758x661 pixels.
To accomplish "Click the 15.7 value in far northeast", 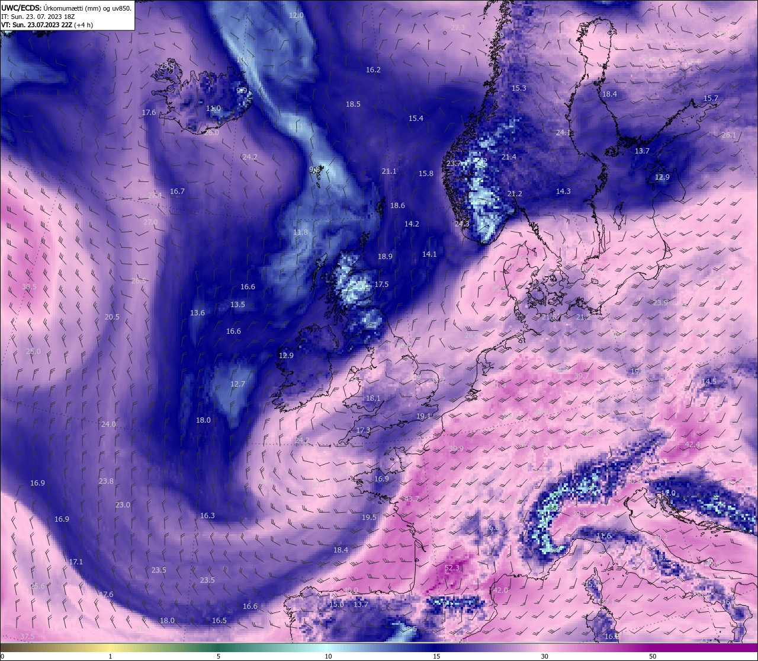I will click(711, 98).
